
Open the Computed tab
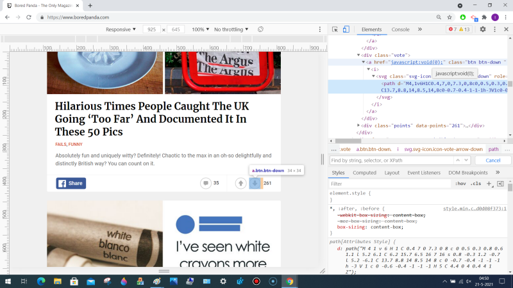(x=364, y=173)
